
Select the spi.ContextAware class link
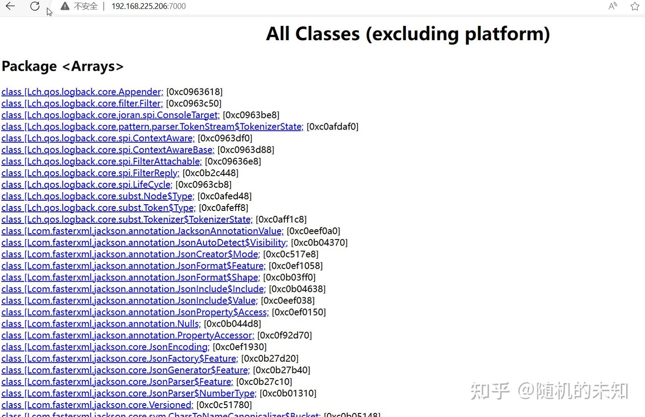click(x=98, y=138)
